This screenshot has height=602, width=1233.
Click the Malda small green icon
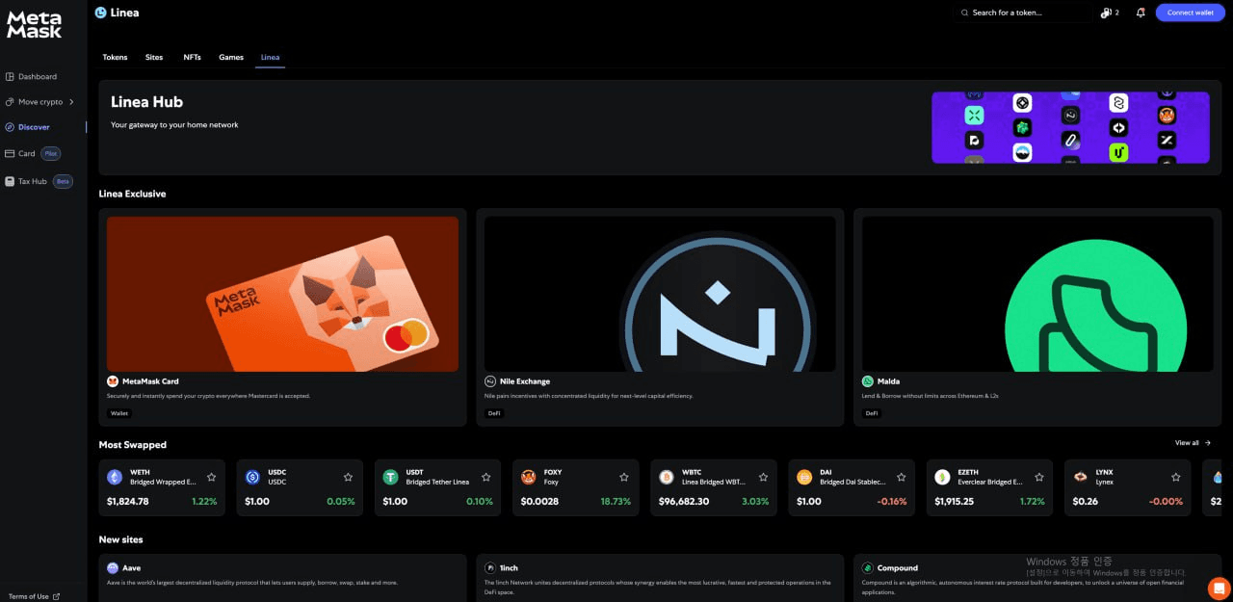[868, 381]
